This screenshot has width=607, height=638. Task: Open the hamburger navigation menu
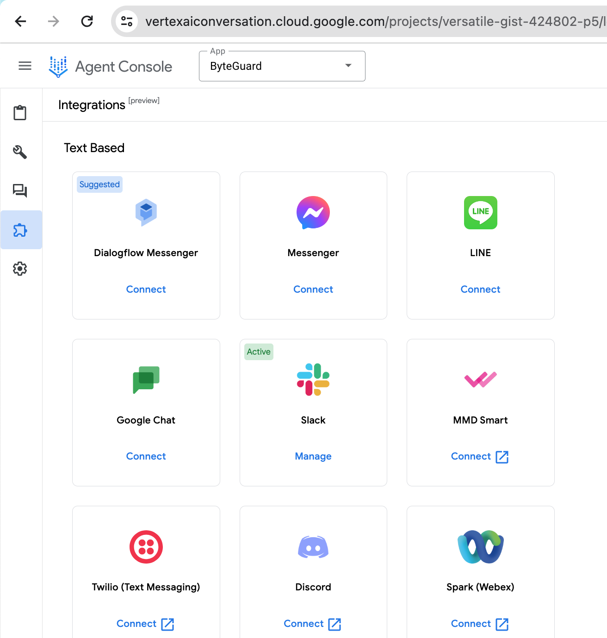[25, 66]
